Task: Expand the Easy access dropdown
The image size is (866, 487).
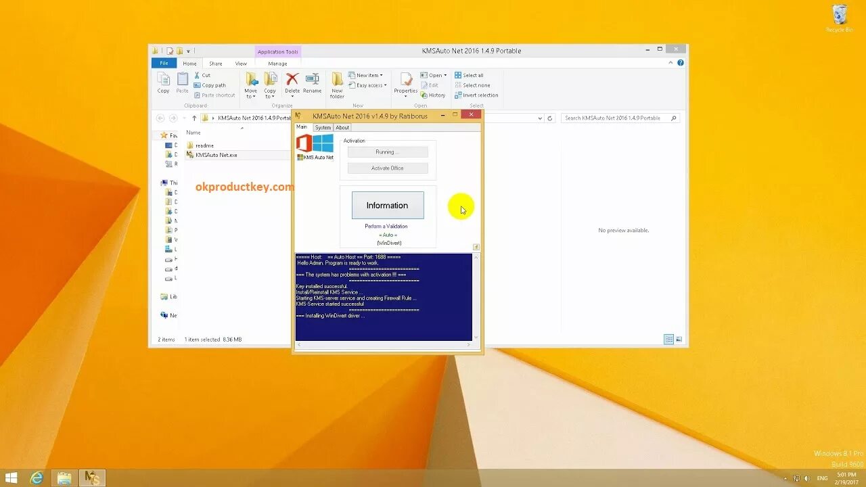Action: (368, 85)
